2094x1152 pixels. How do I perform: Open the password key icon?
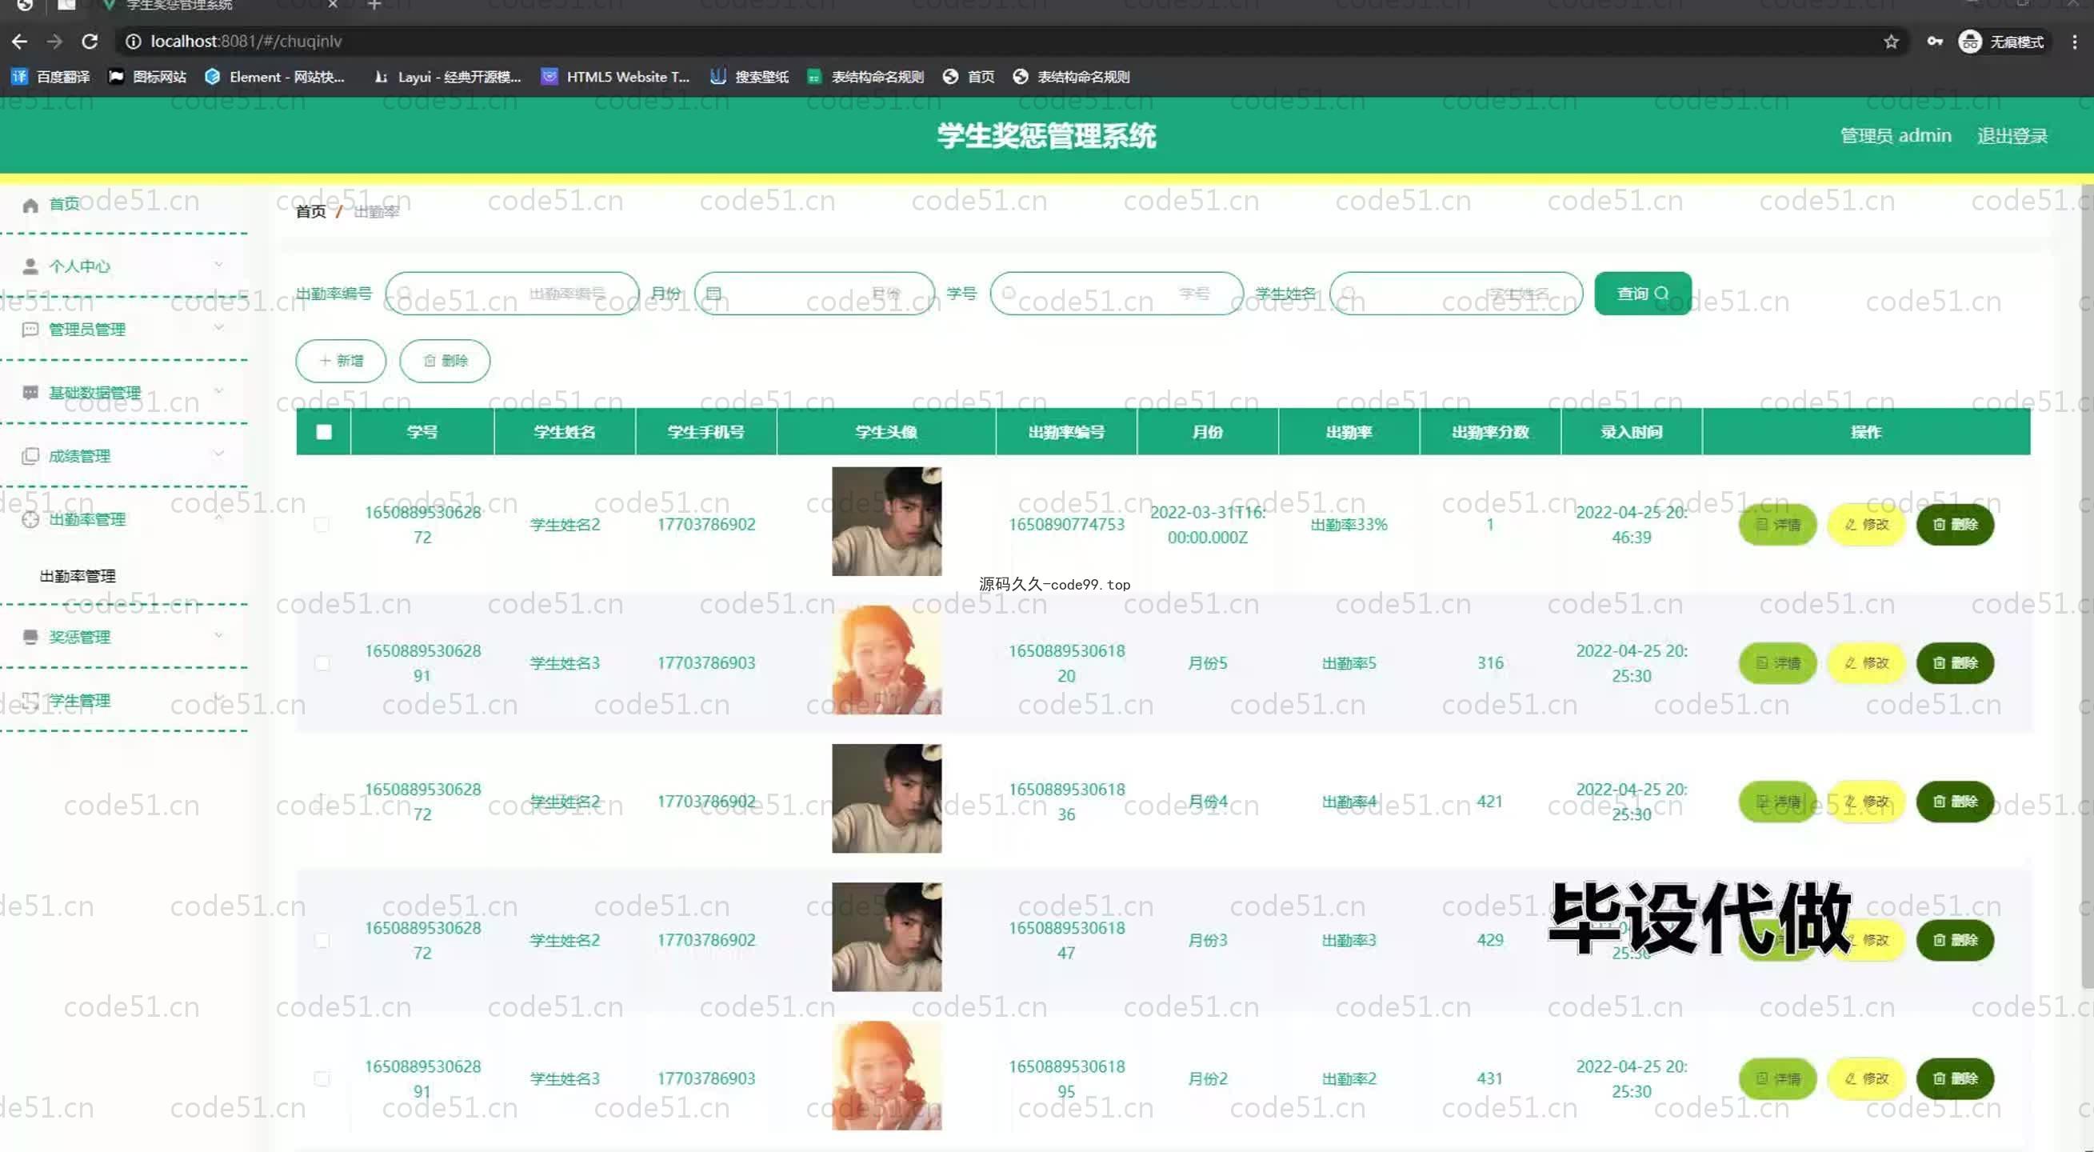coord(1935,42)
